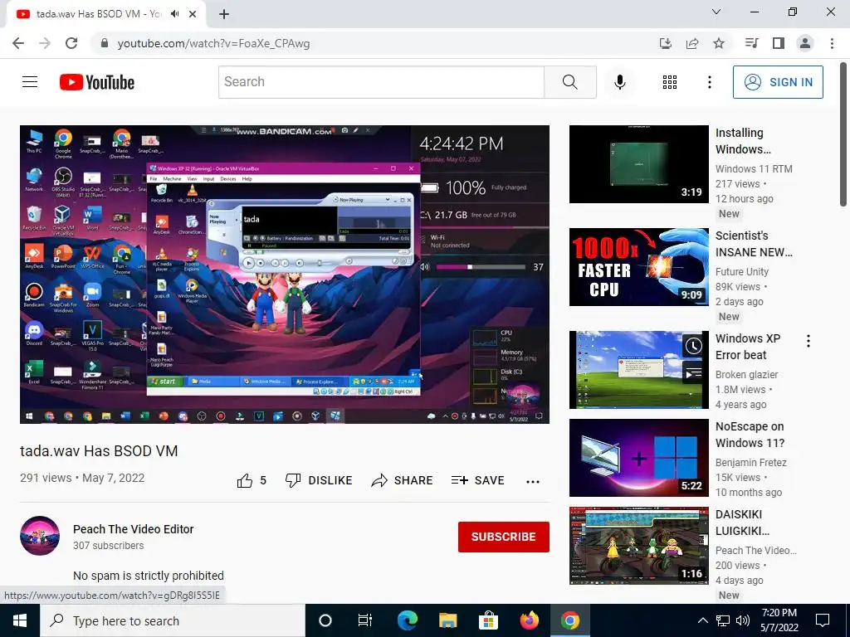The height and width of the screenshot is (637, 850).
Task: Start voice search with microphone icon
Action: [619, 82]
